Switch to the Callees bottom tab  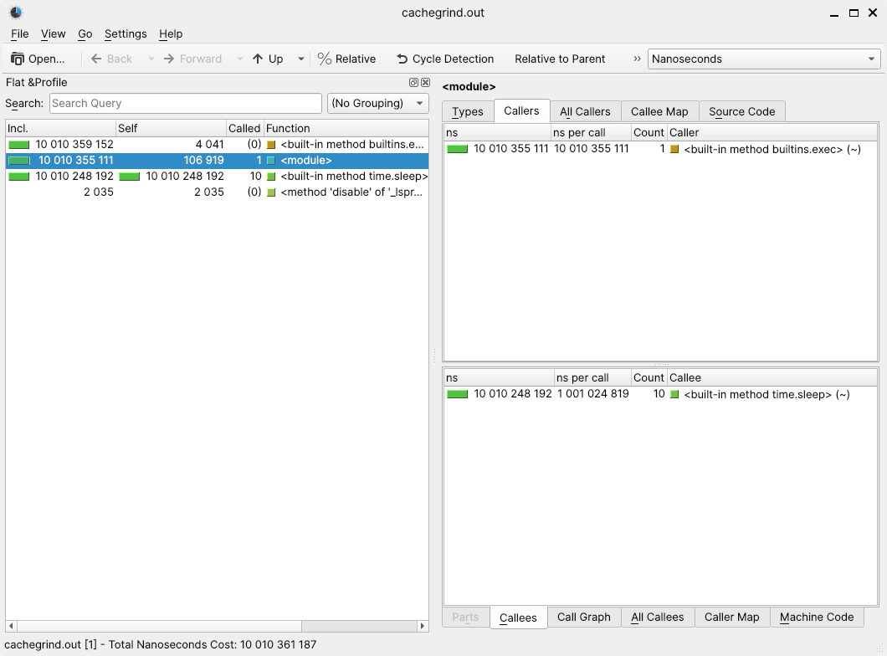point(518,618)
